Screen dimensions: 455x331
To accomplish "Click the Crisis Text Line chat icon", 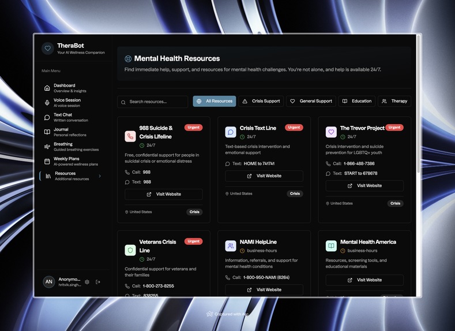I will point(231,132).
